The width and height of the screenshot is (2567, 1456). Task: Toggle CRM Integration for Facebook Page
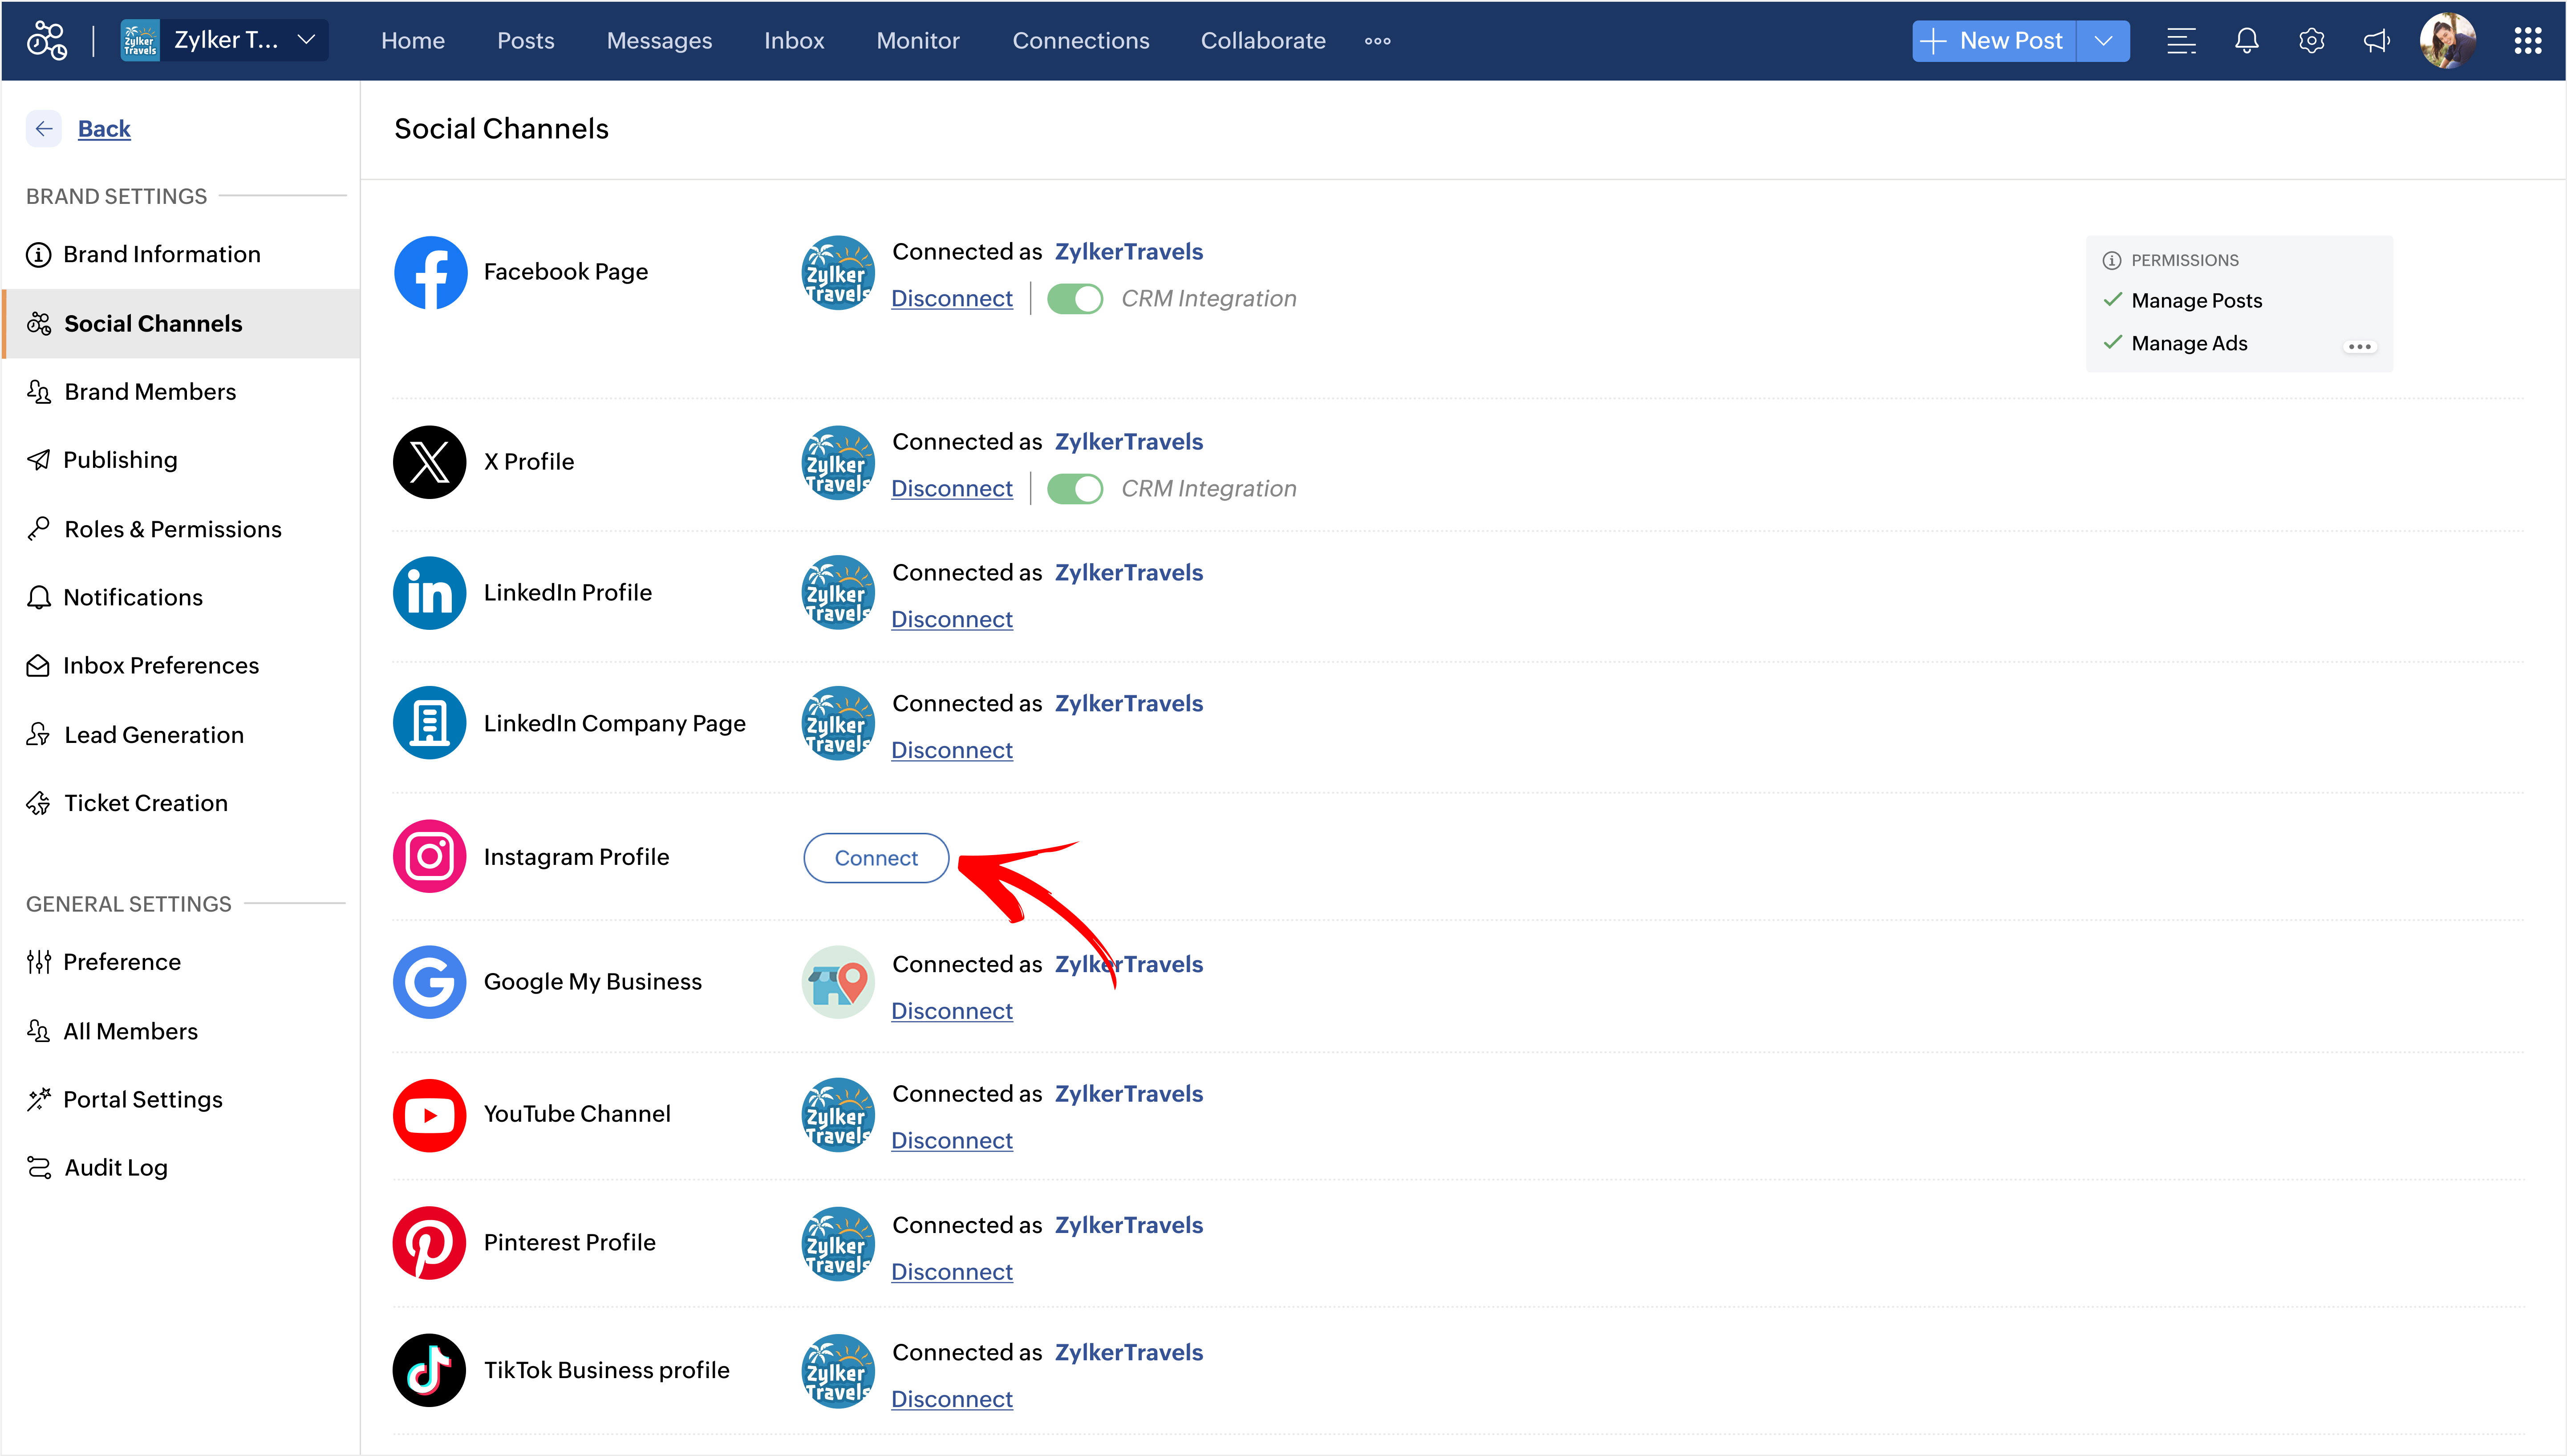tap(1075, 299)
